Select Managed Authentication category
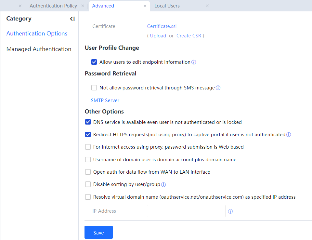This screenshot has height=240, width=312. (39, 49)
